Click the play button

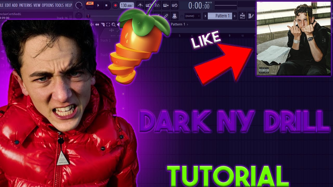click(98, 5)
